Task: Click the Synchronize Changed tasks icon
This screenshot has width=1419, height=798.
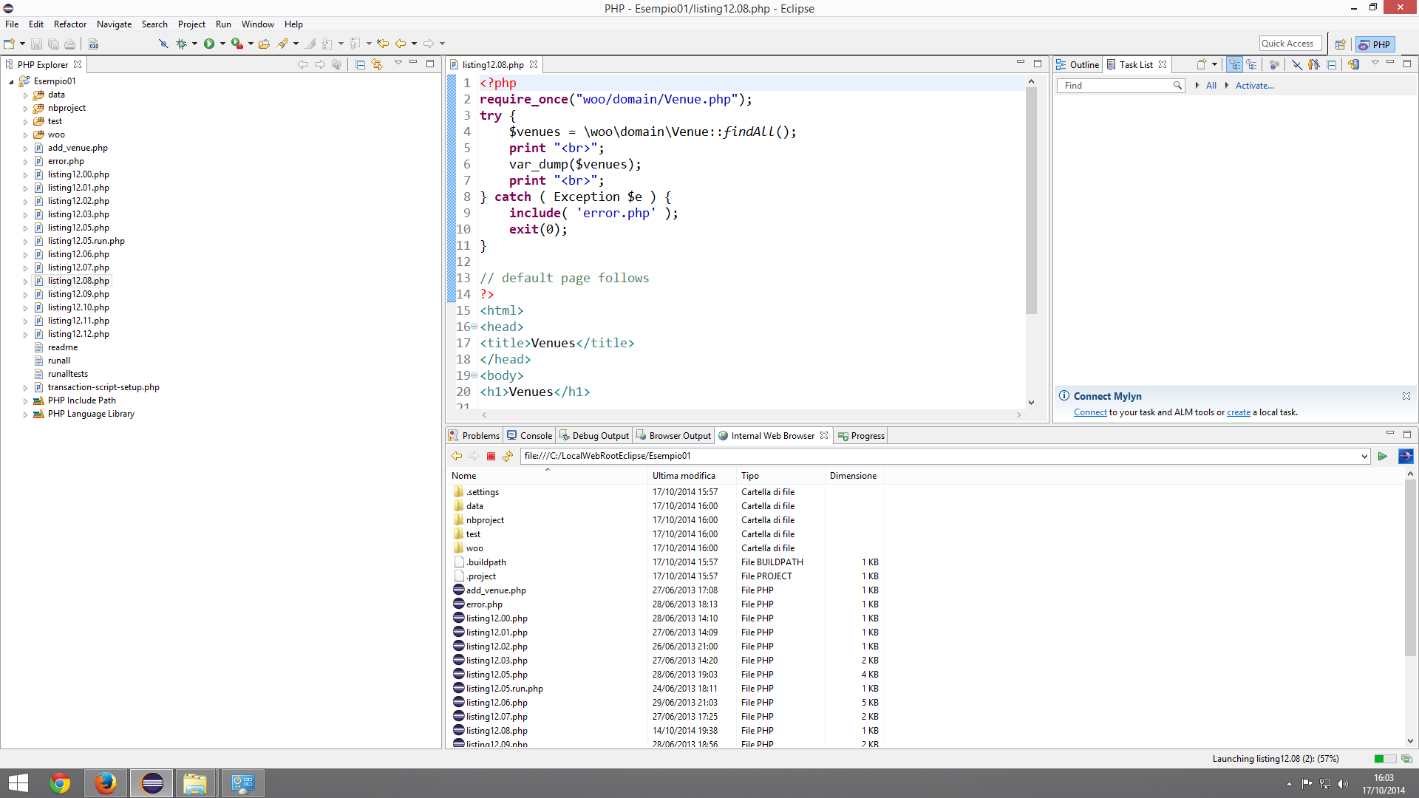Action: (x=1353, y=65)
